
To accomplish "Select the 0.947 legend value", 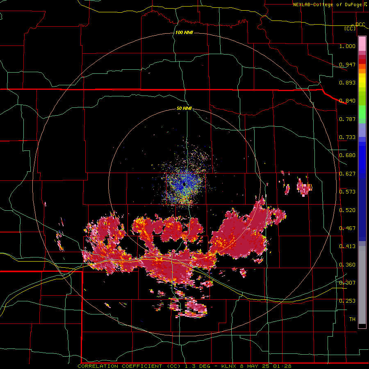I will click(x=347, y=64).
